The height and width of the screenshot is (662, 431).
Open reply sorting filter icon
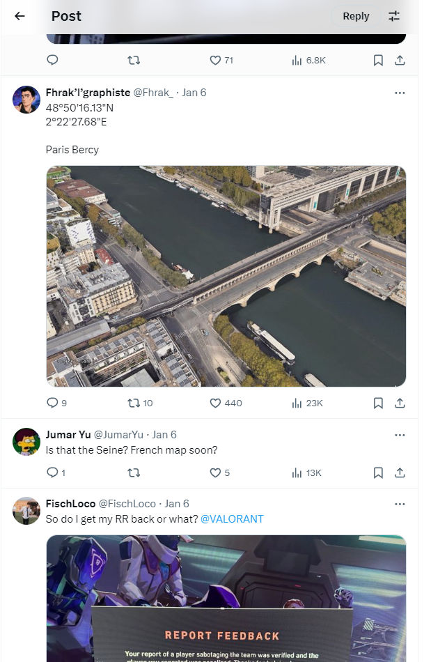[394, 16]
